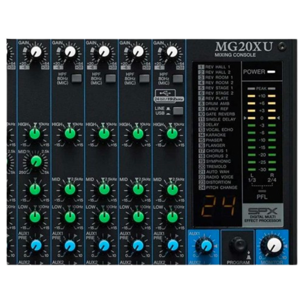Click the +10 level meter marking
The height and width of the screenshot is (304, 304).
click(262, 96)
